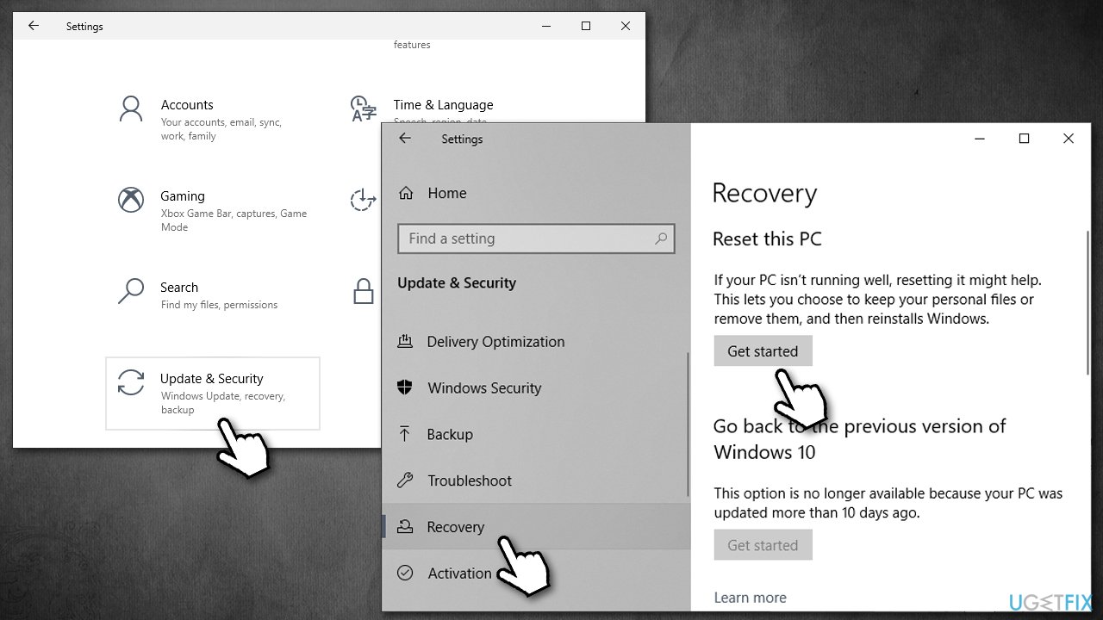Viewport: 1103px width, 620px height.
Task: Minimize the rear Settings window
Action: pyautogui.click(x=546, y=26)
